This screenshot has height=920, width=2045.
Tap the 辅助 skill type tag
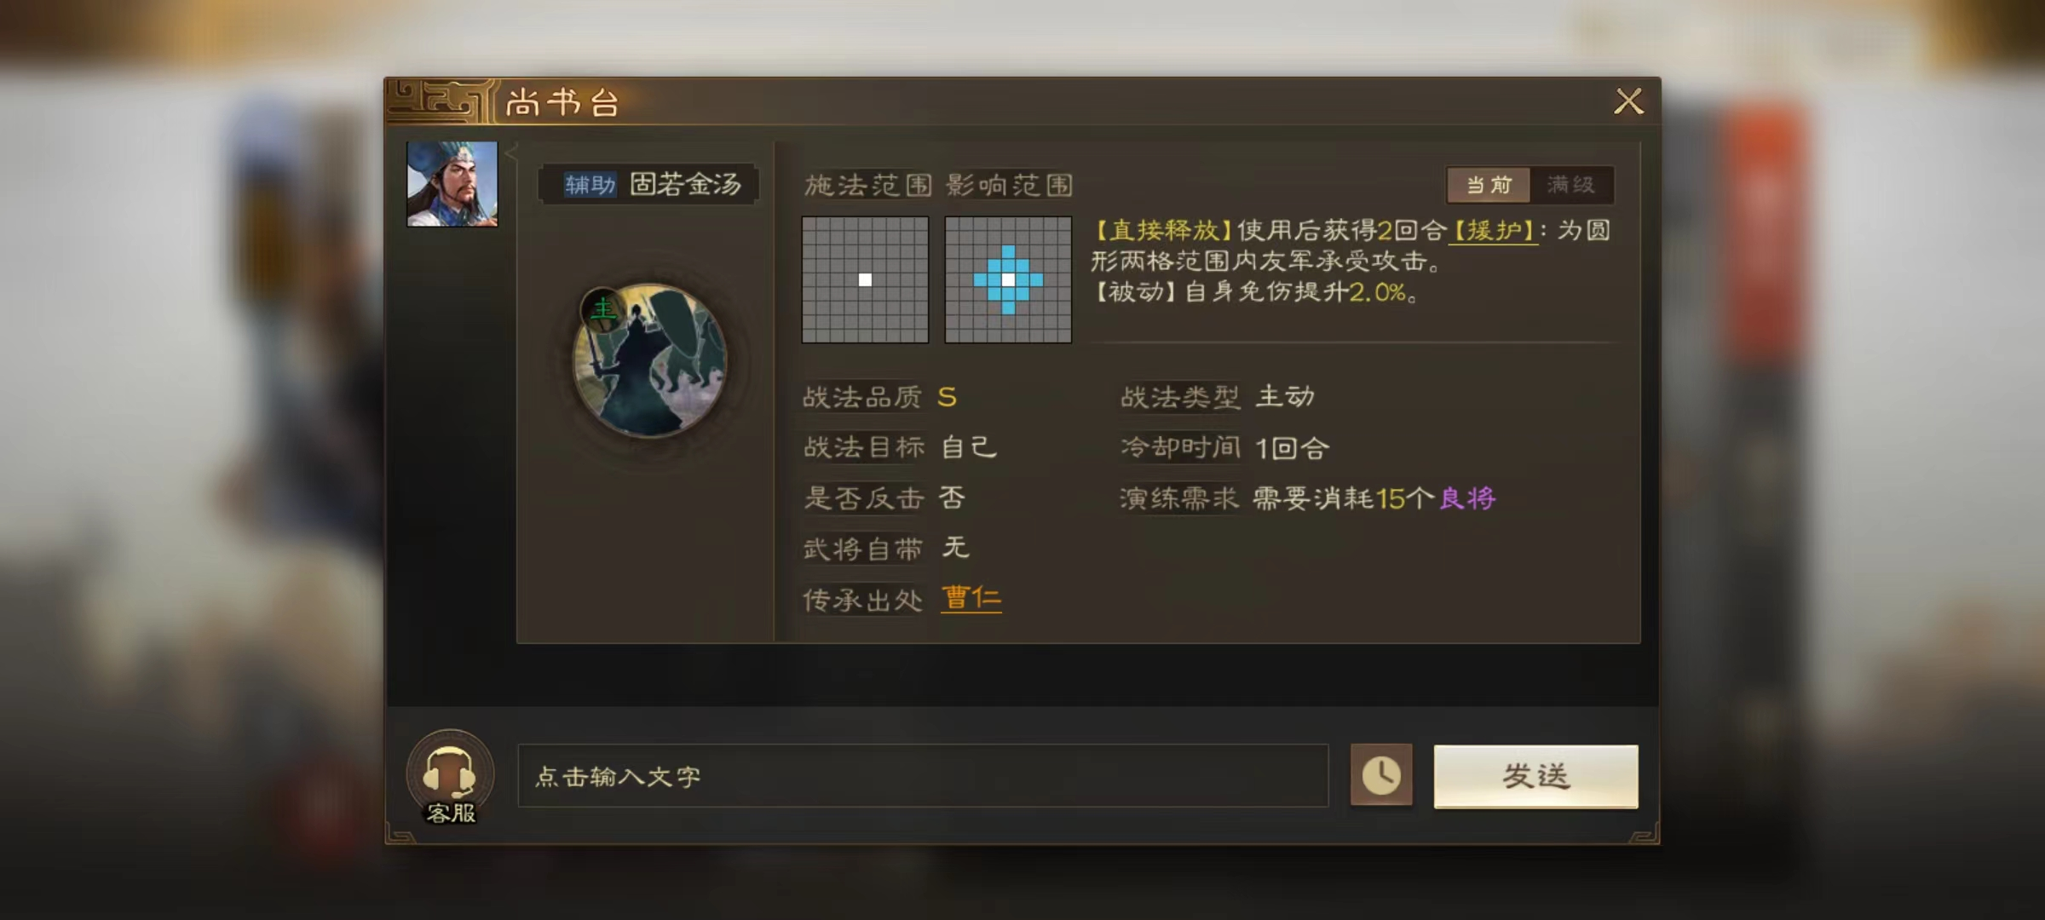coord(590,184)
